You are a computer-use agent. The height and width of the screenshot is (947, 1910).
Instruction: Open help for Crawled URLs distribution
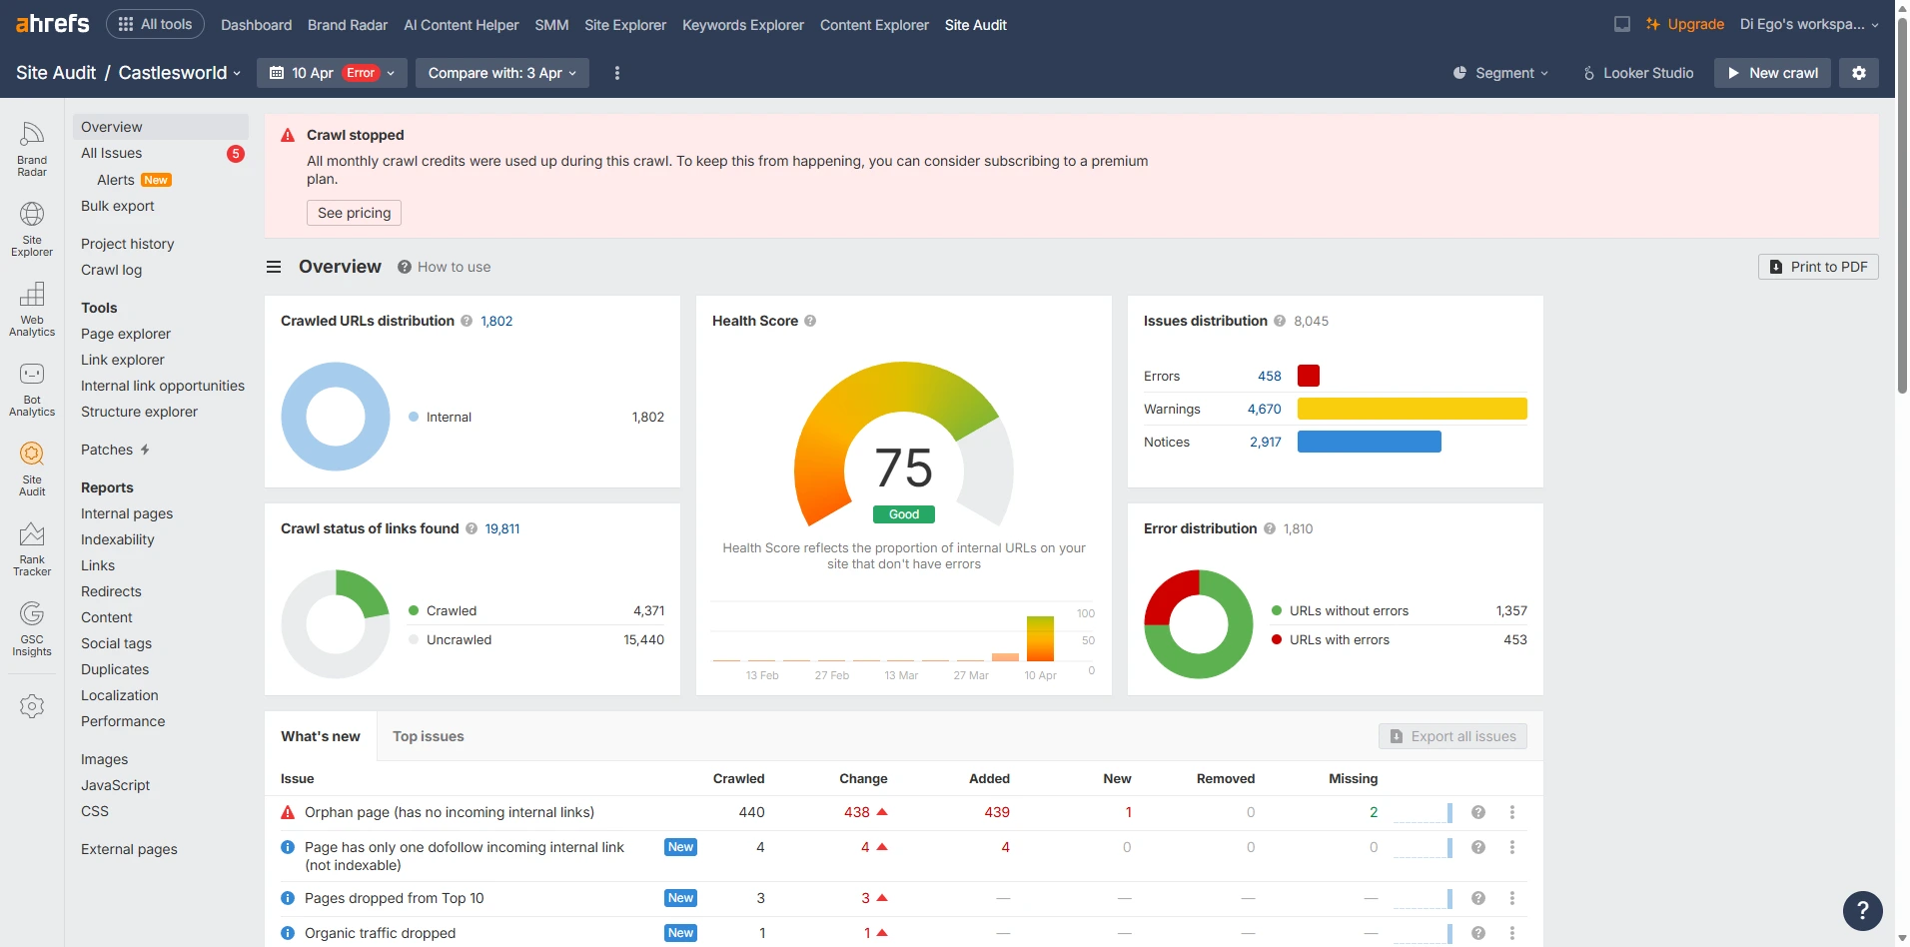467,321
